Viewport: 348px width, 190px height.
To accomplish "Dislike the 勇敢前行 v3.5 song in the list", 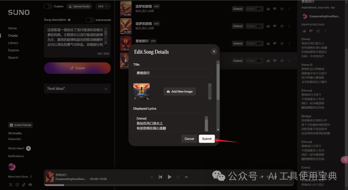I will [x=275, y=43].
